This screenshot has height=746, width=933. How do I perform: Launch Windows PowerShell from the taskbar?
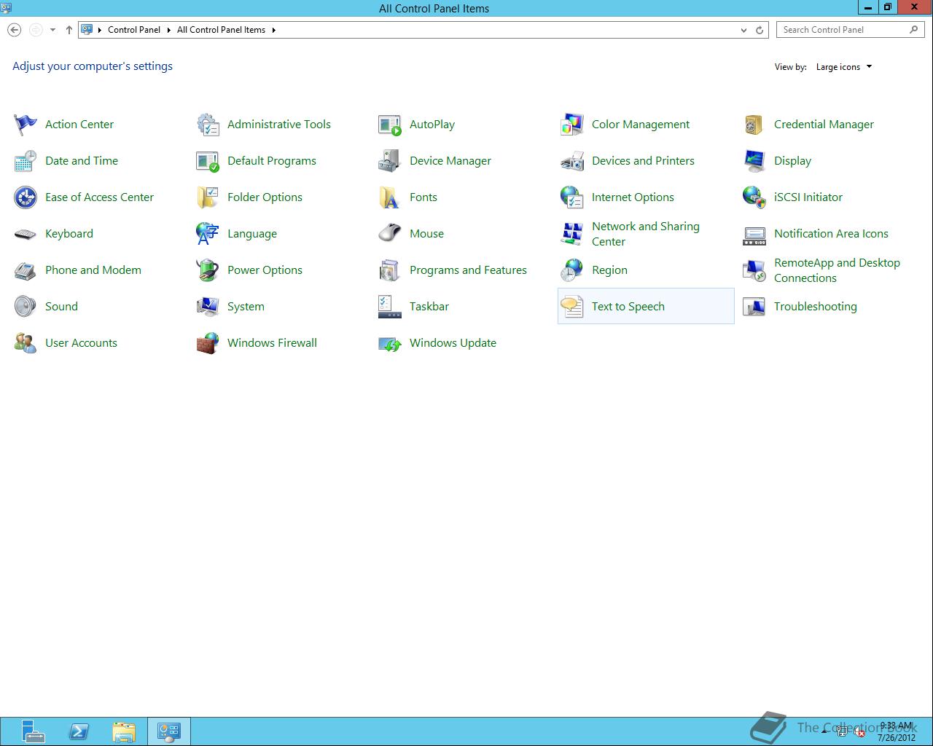click(x=79, y=731)
